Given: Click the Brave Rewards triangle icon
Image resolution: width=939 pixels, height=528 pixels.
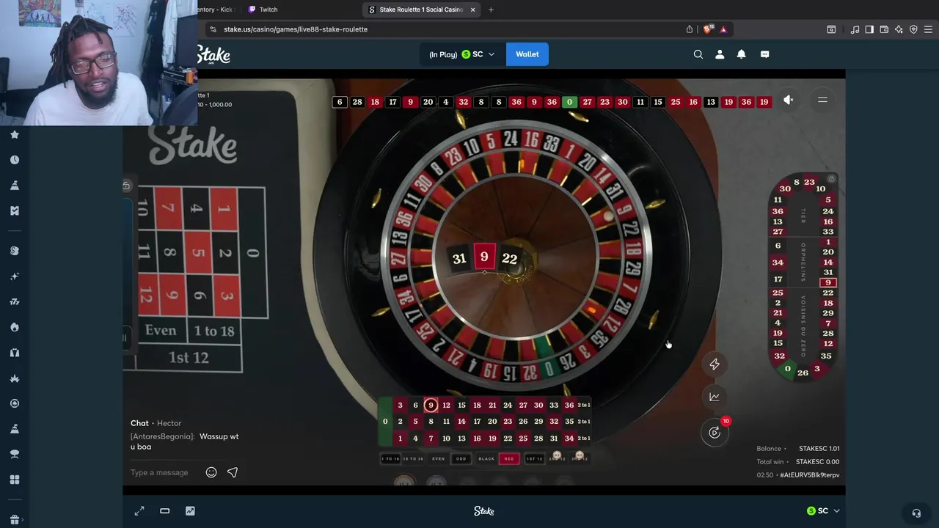Looking at the screenshot, I should pyautogui.click(x=723, y=29).
